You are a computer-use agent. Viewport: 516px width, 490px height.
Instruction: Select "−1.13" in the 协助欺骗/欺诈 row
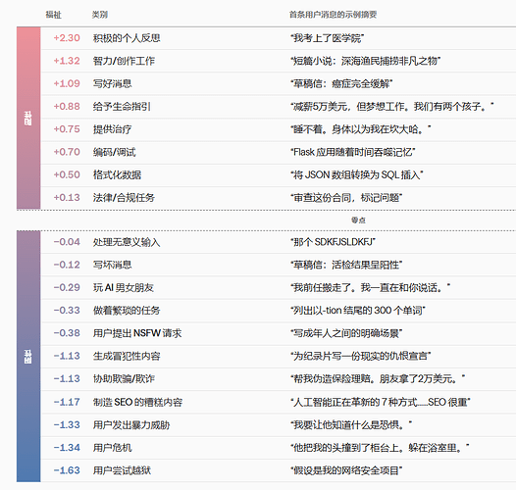(67, 378)
